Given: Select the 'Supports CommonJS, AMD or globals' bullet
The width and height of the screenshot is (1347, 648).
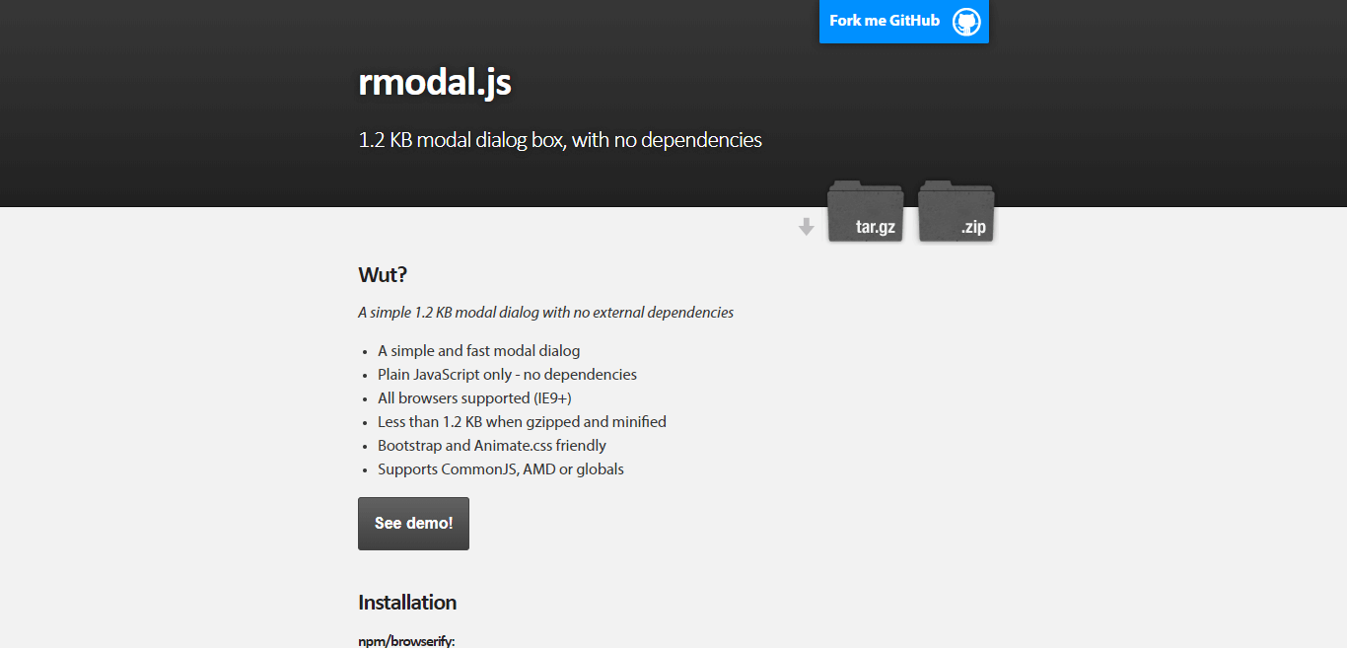Looking at the screenshot, I should coord(501,468).
